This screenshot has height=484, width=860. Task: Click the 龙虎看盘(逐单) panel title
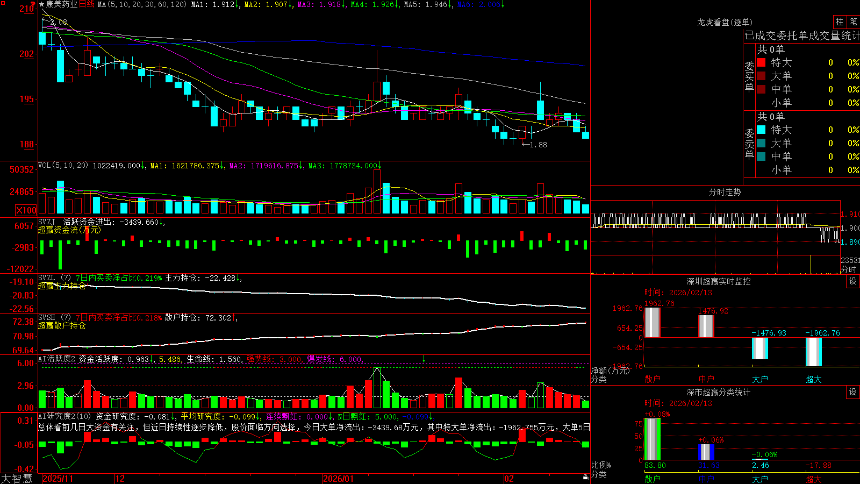point(725,22)
